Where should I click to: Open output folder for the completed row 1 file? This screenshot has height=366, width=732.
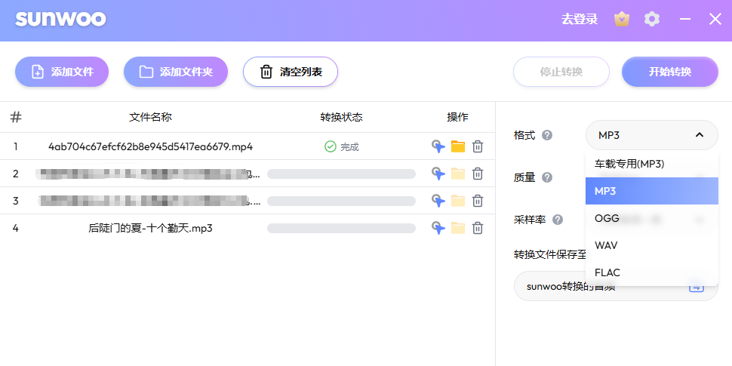point(458,146)
